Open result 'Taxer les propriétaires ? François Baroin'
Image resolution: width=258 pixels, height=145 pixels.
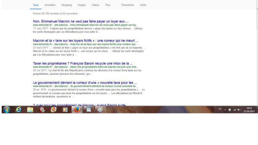coord(83,63)
